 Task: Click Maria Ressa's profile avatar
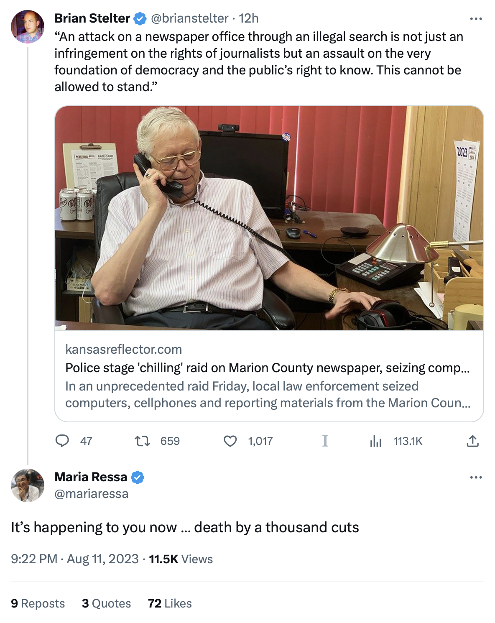pos(28,485)
